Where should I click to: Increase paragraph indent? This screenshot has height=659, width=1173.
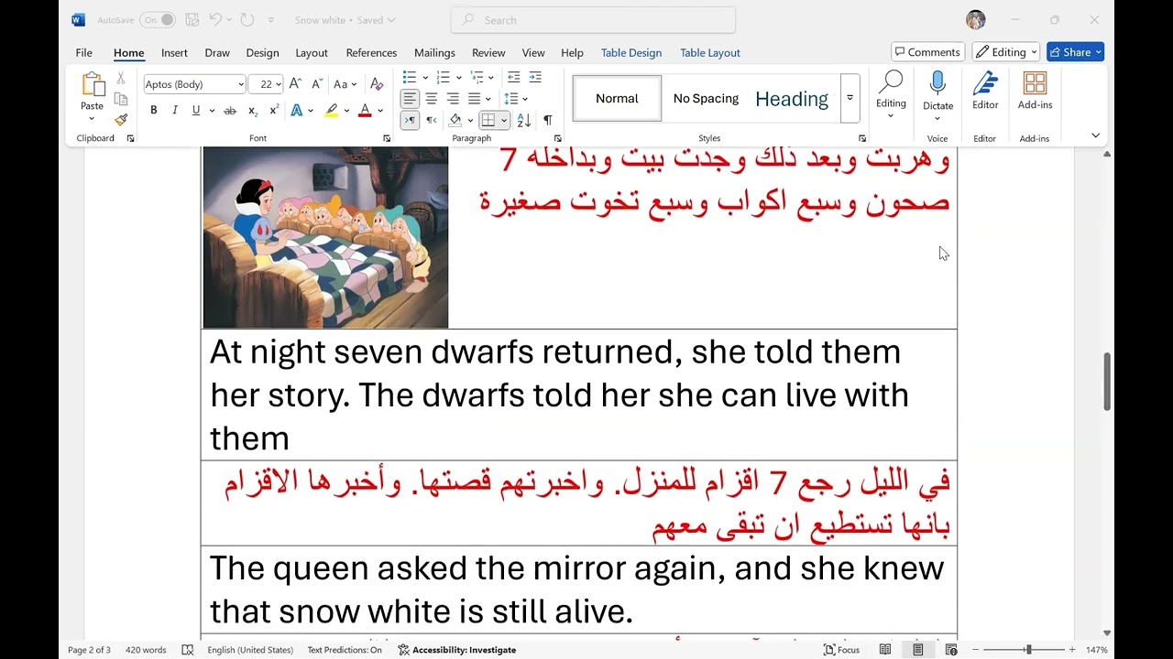click(535, 77)
